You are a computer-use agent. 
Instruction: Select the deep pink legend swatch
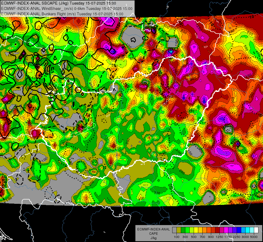pos(222,230)
